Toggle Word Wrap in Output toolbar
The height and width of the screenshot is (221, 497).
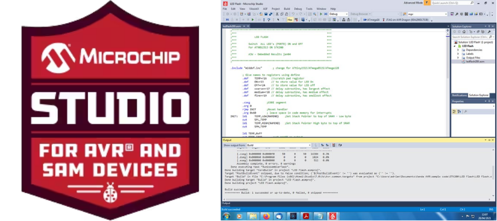point(340,145)
